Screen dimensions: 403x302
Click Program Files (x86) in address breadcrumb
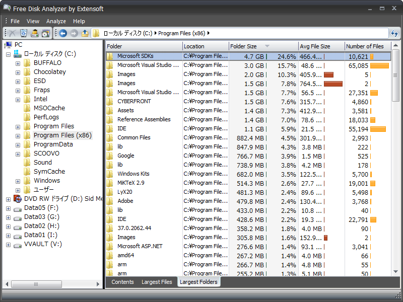click(182, 33)
